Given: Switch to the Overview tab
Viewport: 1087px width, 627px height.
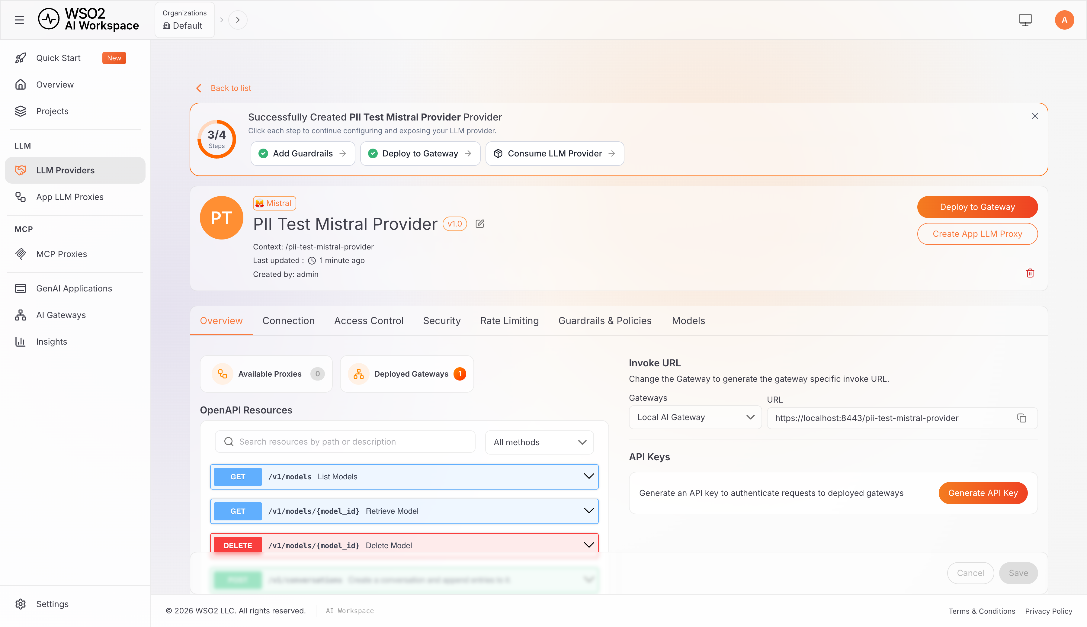Looking at the screenshot, I should click(x=221, y=320).
